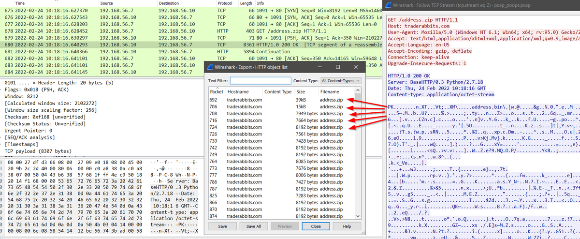This screenshot has height=239, width=580.
Task: Click the Save All button
Action: (254, 226)
